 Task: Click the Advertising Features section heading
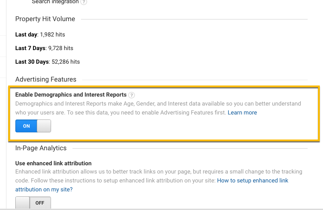click(46, 79)
